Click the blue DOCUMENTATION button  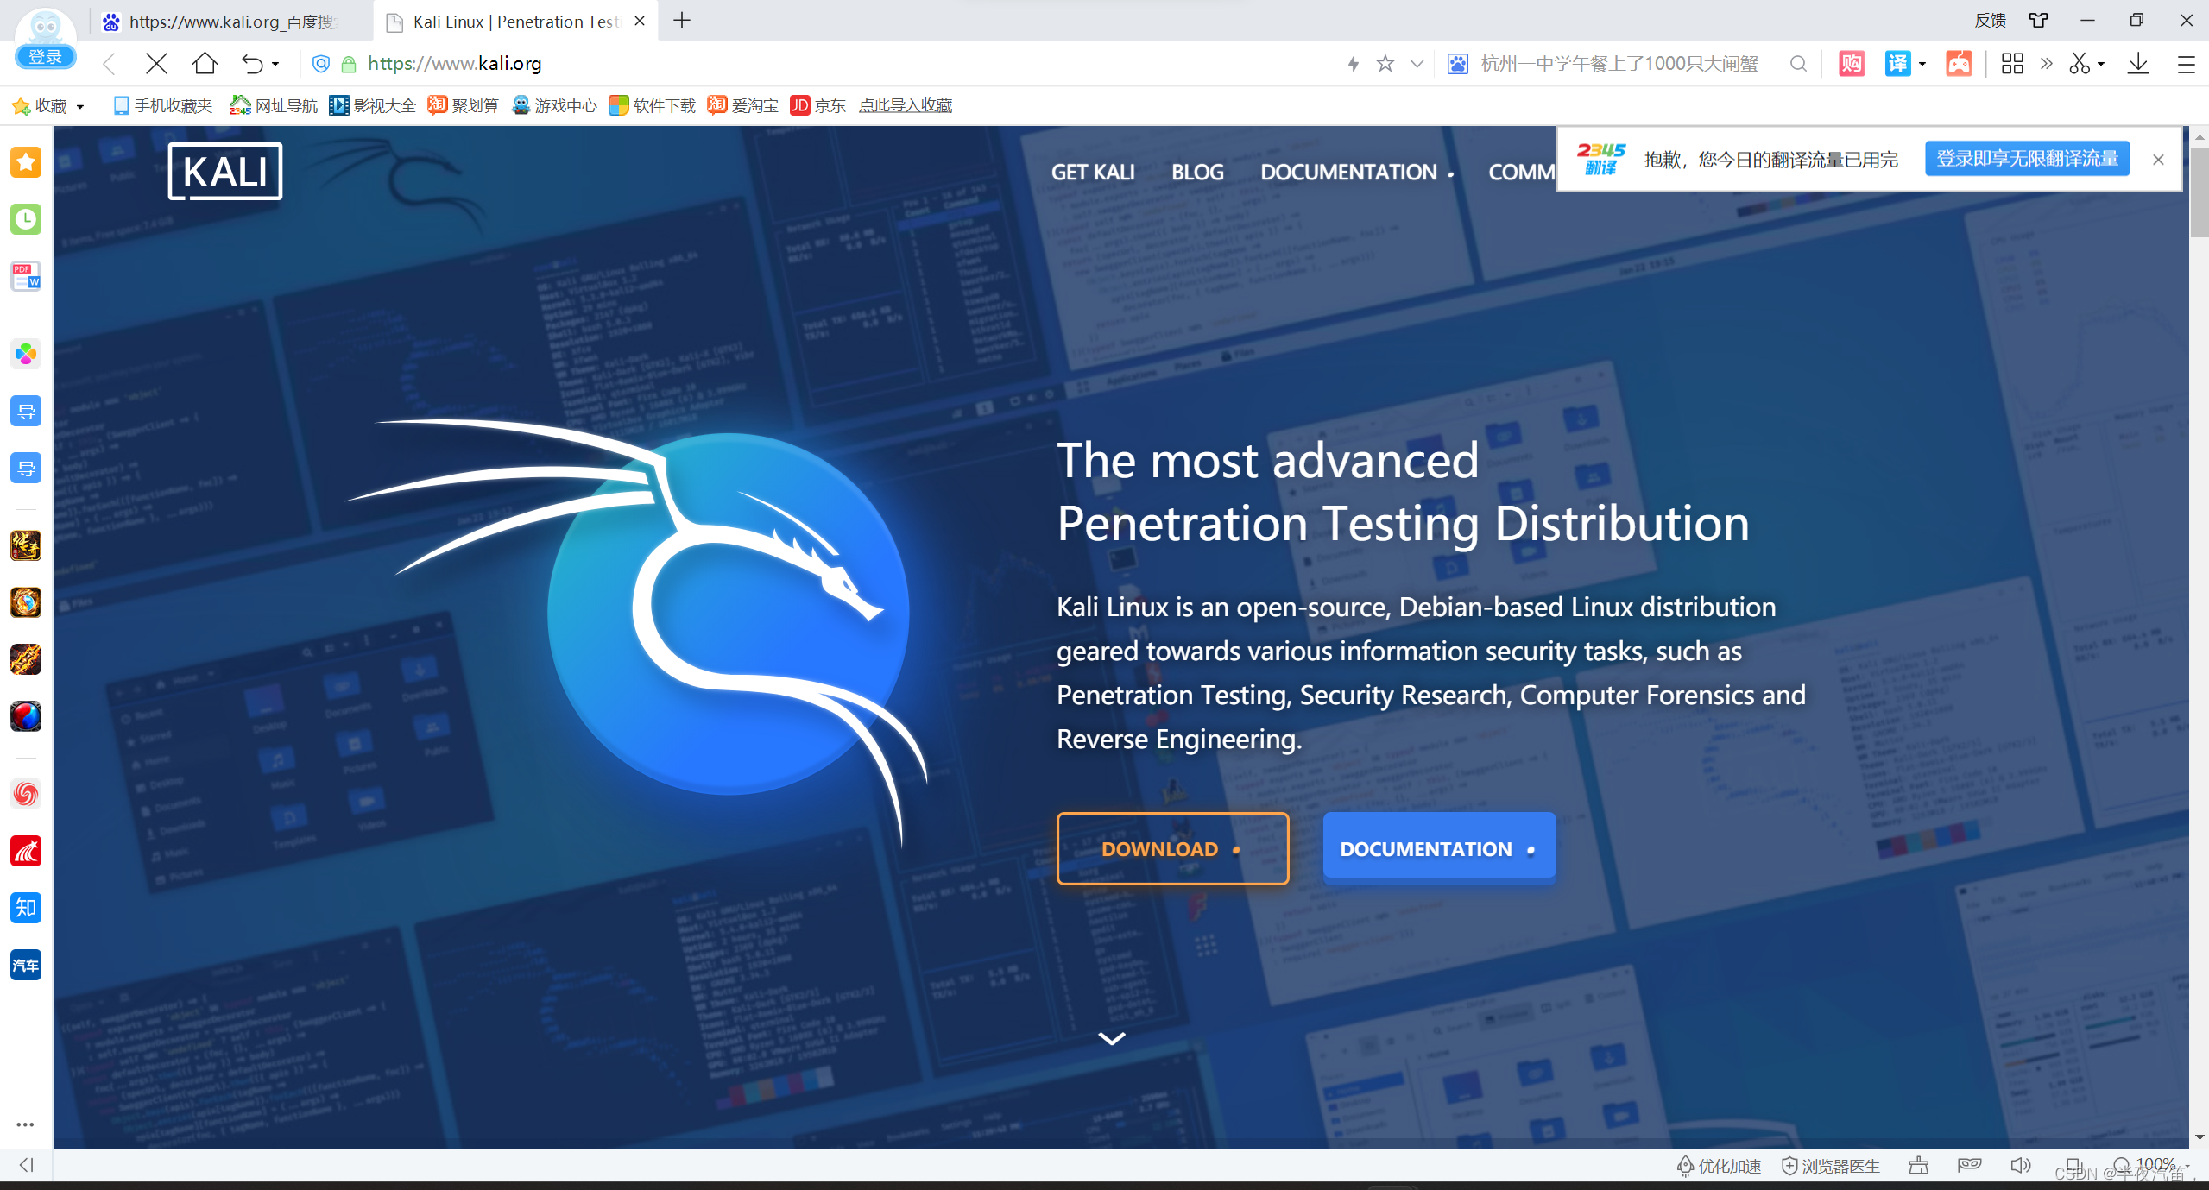[1439, 848]
